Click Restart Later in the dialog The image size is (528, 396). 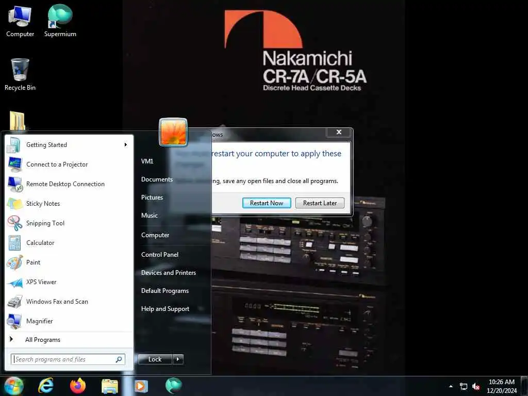[320, 203]
